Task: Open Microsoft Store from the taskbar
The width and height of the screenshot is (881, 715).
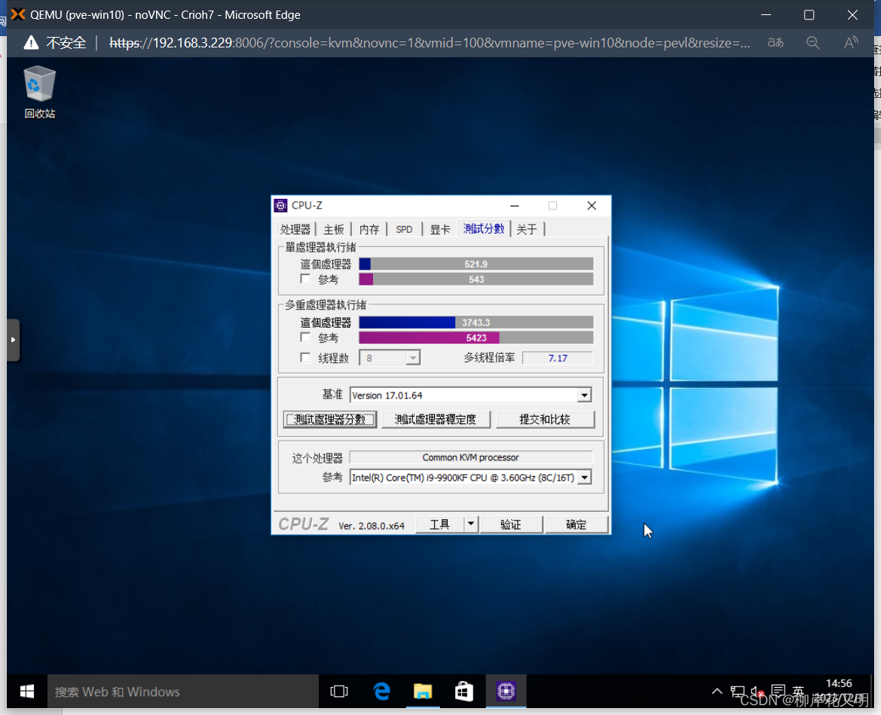Action: pos(463,692)
